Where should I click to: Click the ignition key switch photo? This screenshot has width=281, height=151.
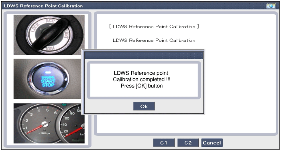[49, 35]
